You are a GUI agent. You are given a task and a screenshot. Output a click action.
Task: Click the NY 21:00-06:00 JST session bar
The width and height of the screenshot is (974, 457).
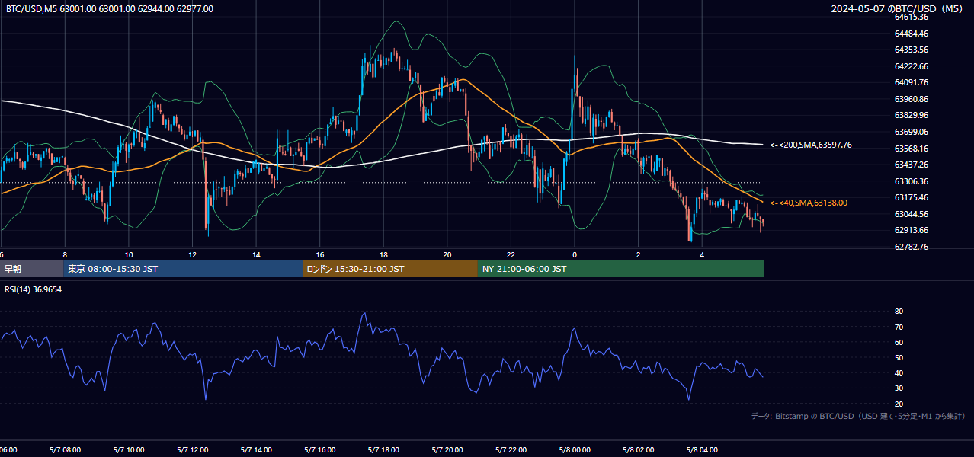pyautogui.click(x=621, y=269)
